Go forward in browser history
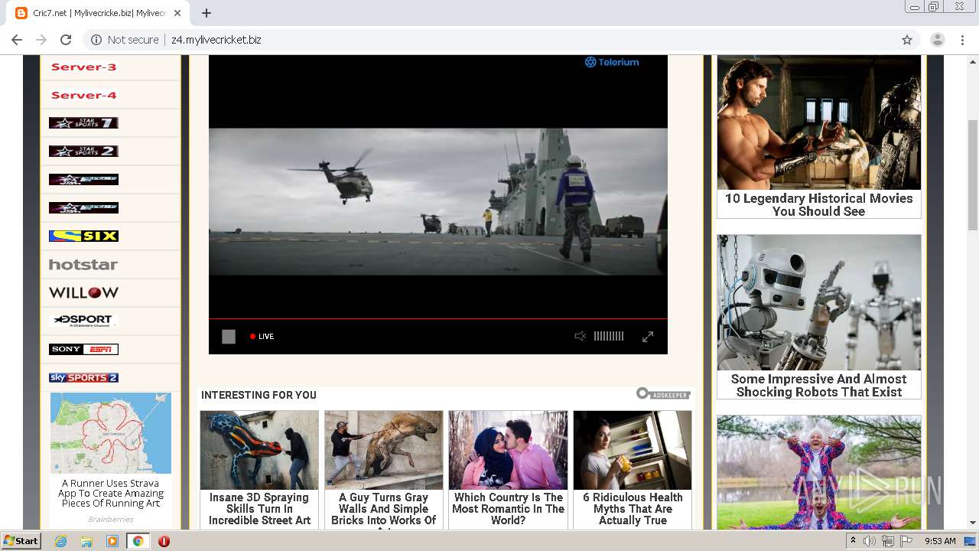The image size is (979, 551). pyautogui.click(x=41, y=40)
